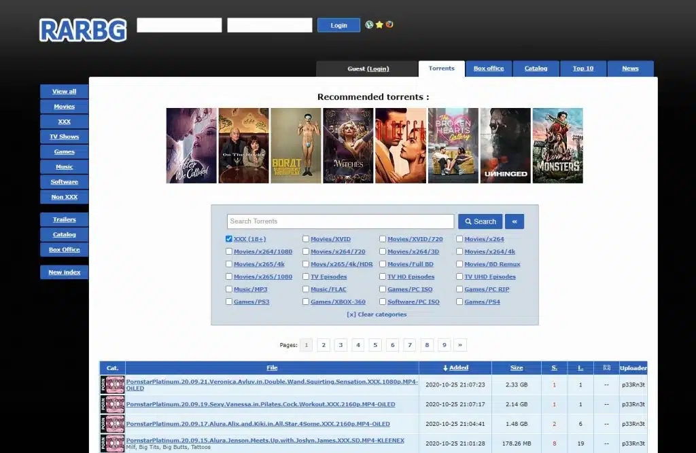Click the category icon in the 21:04:41 row
Screen dimensions: 696x453
[112, 424]
